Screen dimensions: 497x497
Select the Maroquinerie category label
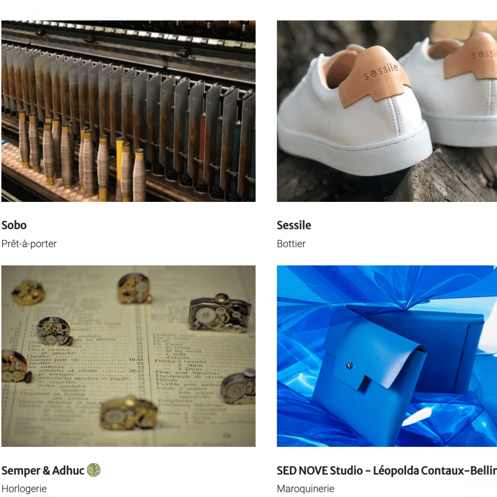point(305,489)
